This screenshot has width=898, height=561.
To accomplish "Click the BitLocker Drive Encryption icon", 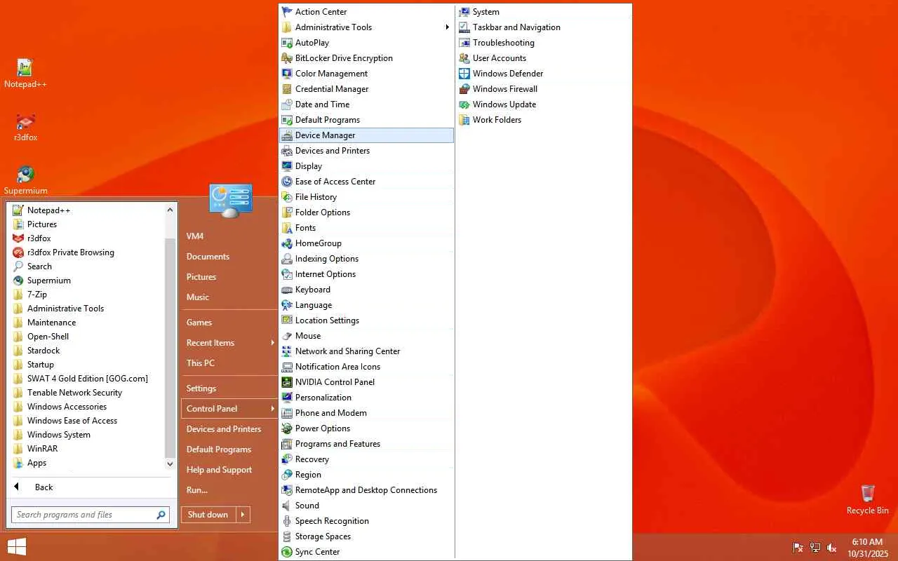I will (287, 58).
